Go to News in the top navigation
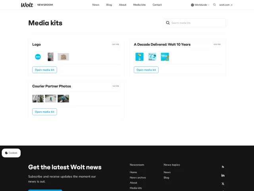Image resolution: width=254 pixels, height=191 pixels. coord(96,5)
